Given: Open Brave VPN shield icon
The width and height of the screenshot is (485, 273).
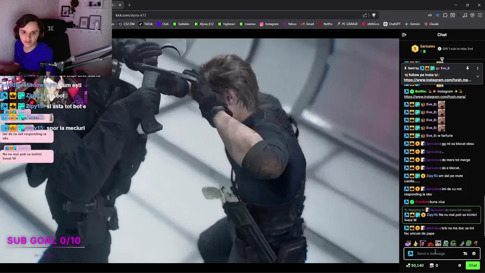Looking at the screenshot, I should click(x=472, y=15).
